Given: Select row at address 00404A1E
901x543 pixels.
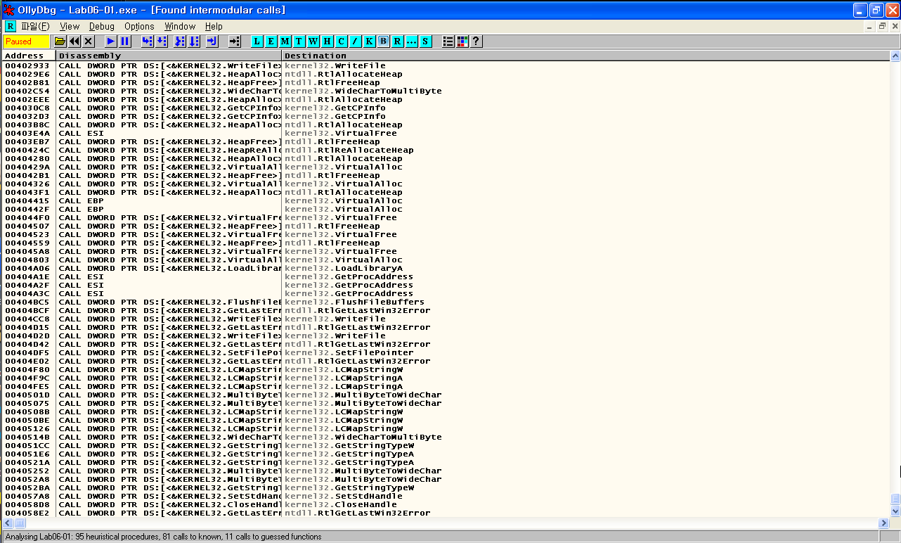Looking at the screenshot, I should (446, 276).
